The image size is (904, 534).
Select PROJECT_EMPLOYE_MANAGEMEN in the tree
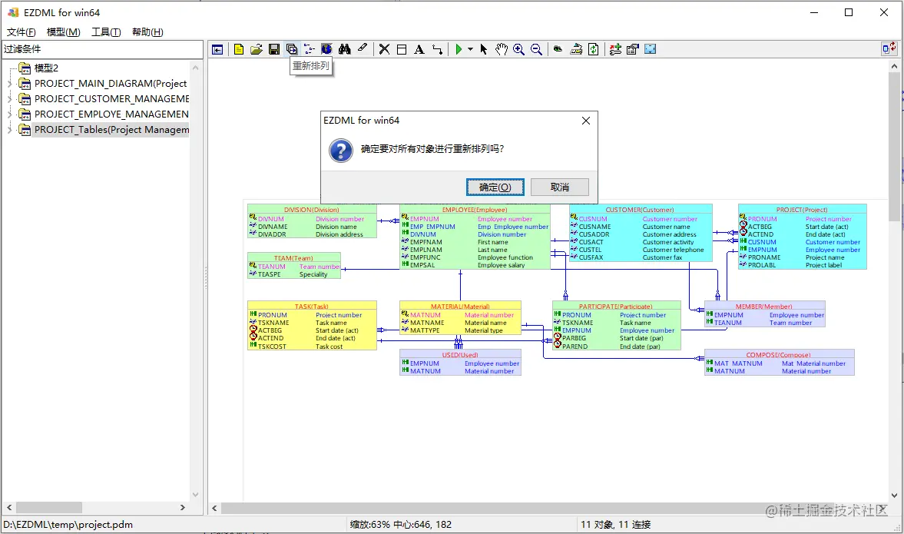point(111,114)
